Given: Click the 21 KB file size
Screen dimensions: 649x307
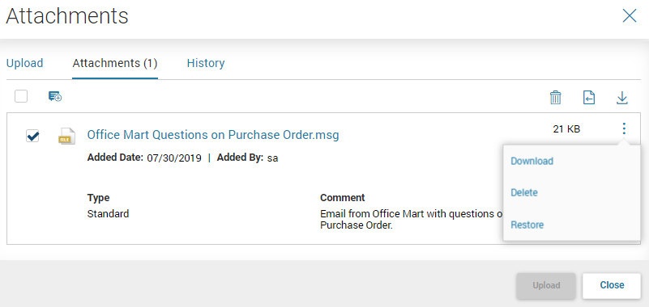Looking at the screenshot, I should point(566,129).
